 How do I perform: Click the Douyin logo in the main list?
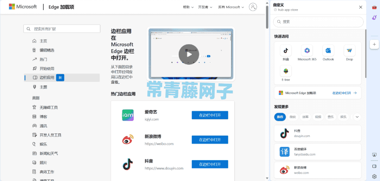128,164
